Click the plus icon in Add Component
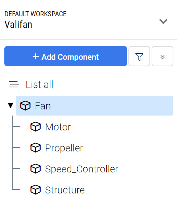The image size is (177, 209). (36, 57)
